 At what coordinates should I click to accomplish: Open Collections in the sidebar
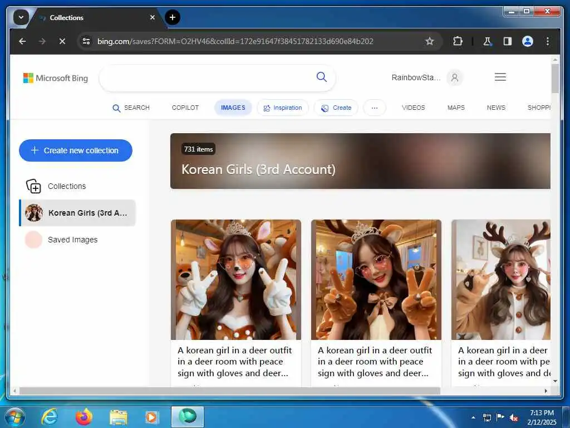[x=56, y=186]
